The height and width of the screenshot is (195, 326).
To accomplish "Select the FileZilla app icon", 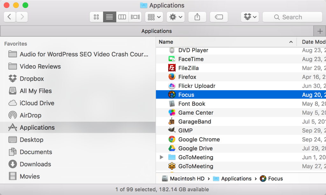I will point(172,68).
